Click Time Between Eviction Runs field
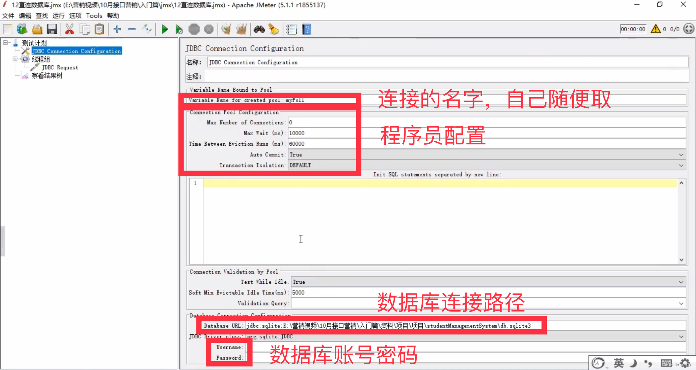Image resolution: width=696 pixels, height=370 pixels. point(487,144)
